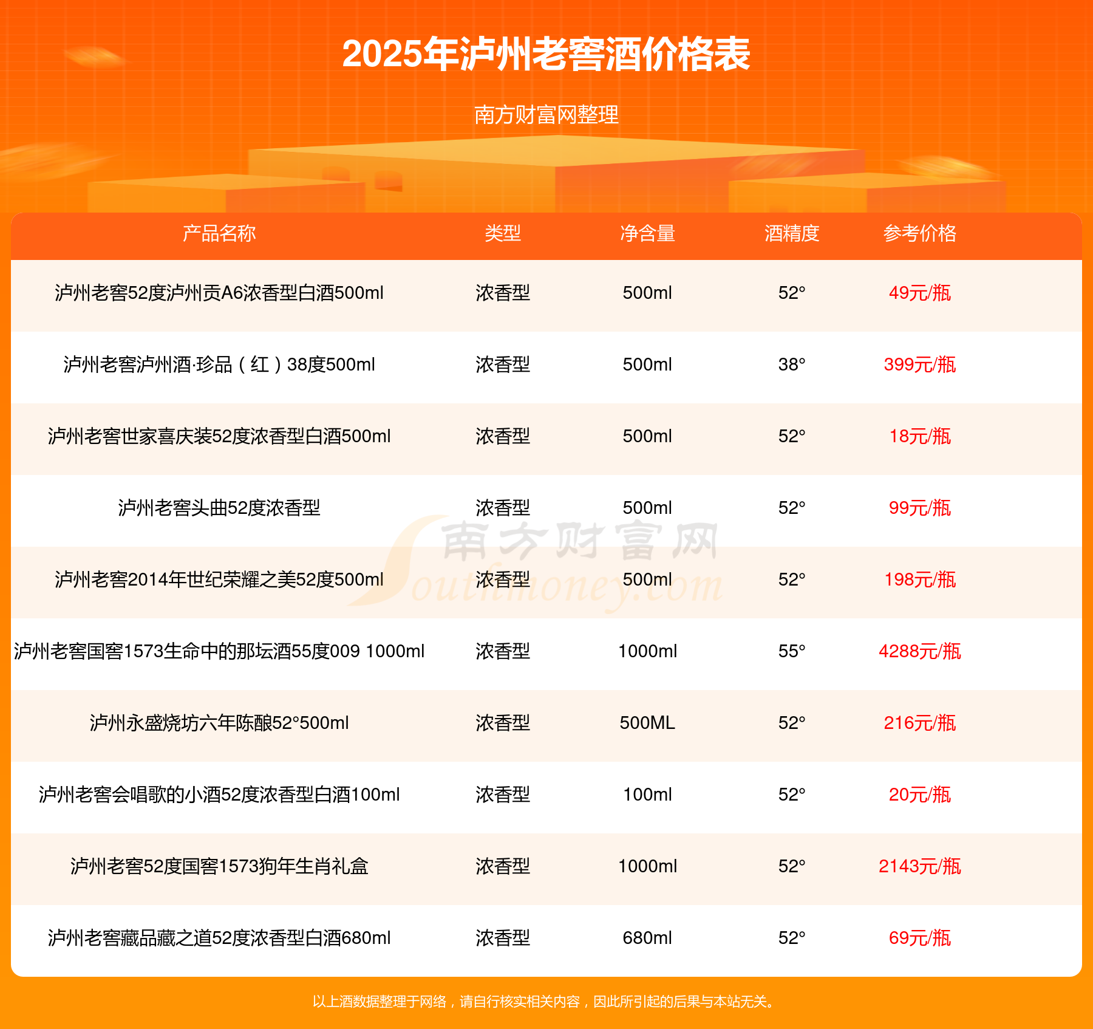The image size is (1093, 1029).
Task: Select the net content '100ml'
Action: click(647, 795)
